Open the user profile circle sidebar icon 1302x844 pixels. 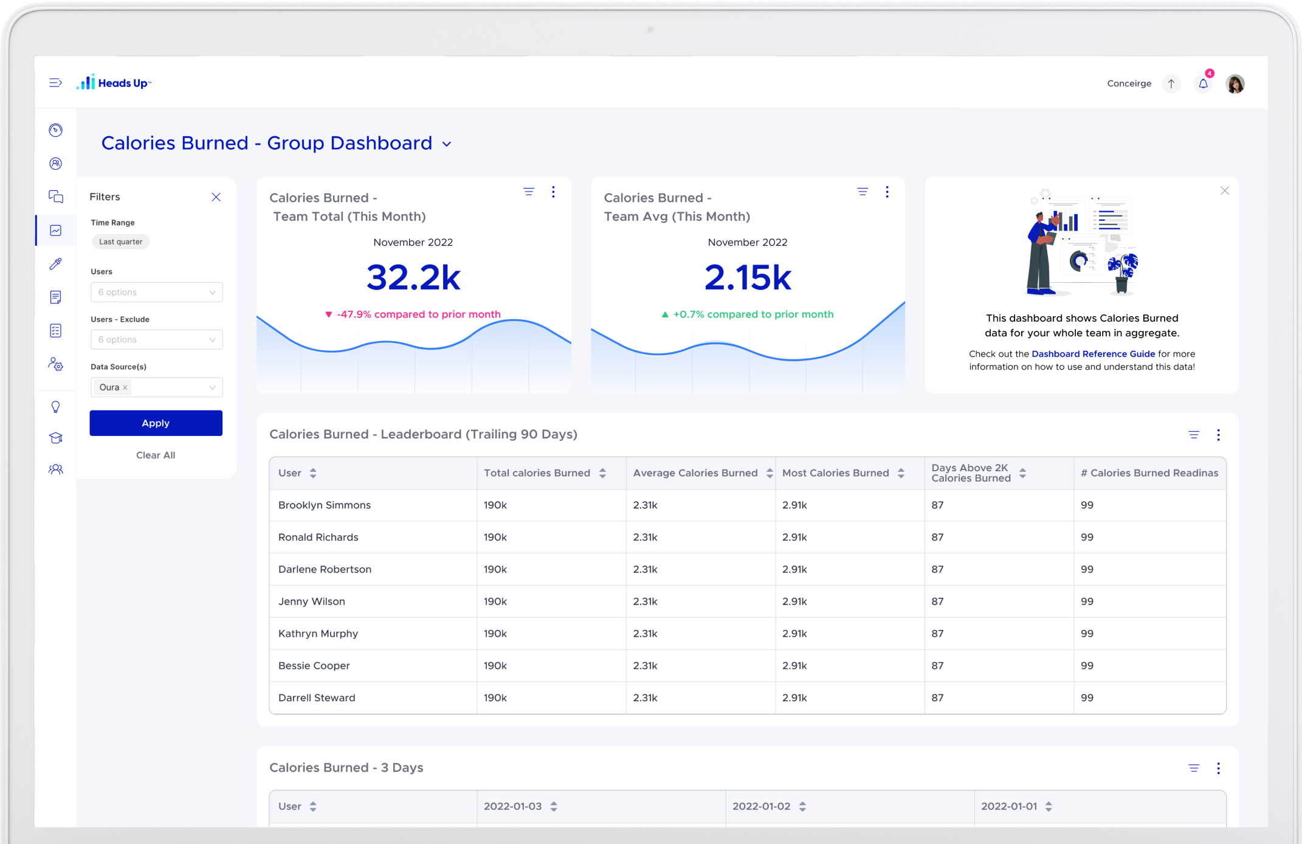(x=56, y=164)
